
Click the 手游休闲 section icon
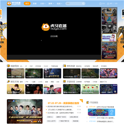[64, 82]
